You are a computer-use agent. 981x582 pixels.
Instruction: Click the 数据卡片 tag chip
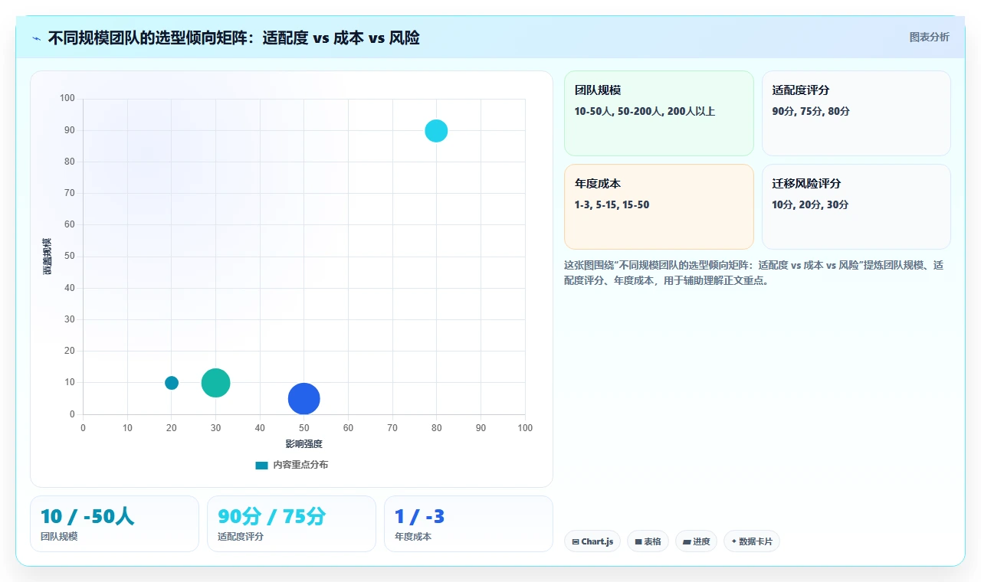752,541
